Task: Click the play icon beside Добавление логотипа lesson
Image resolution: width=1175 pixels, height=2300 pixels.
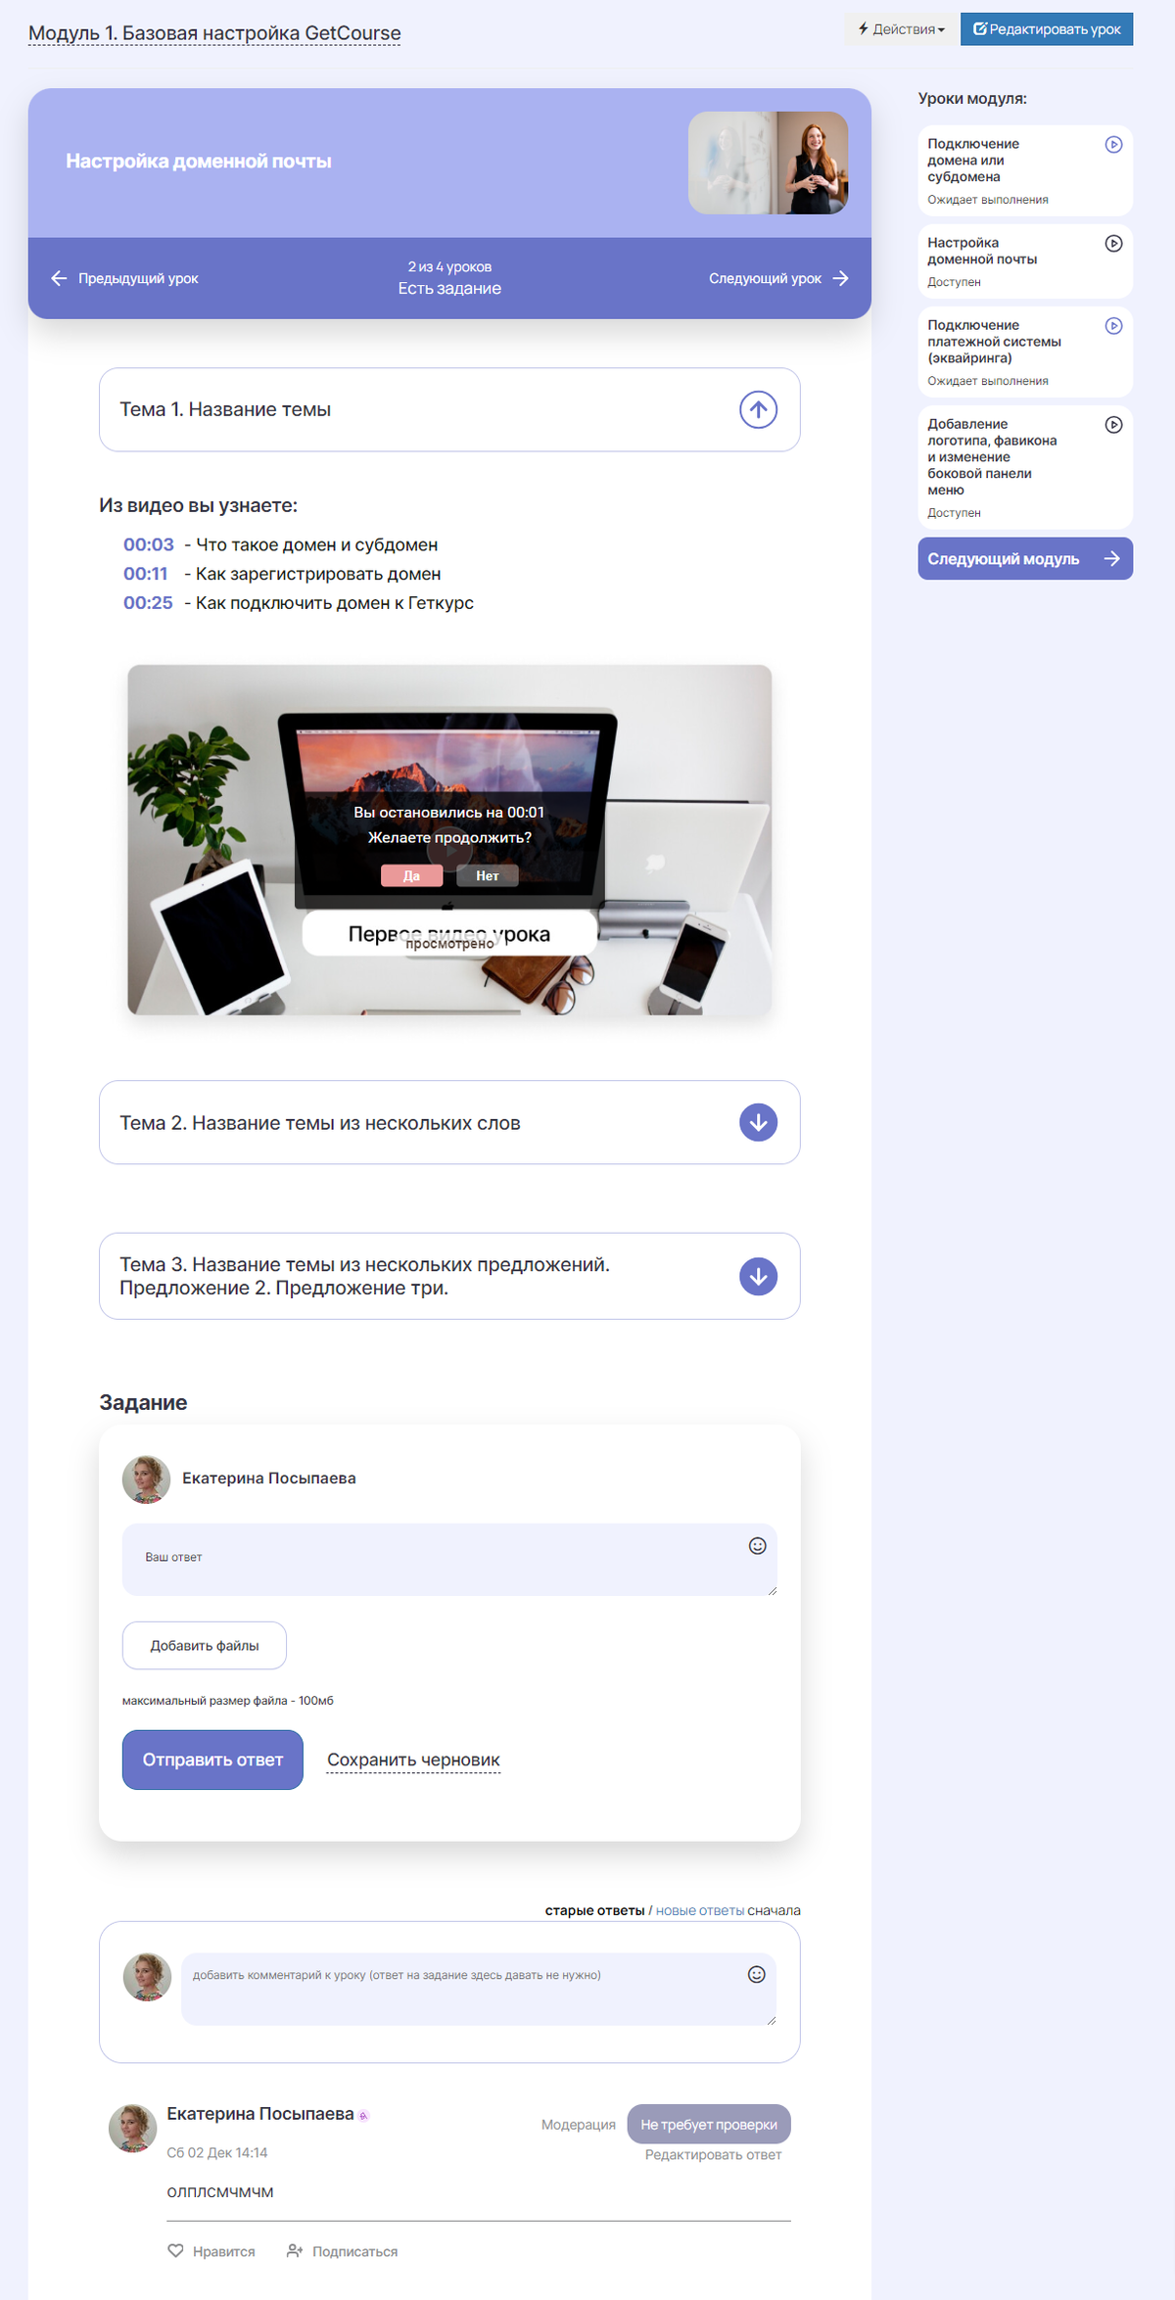Action: pyautogui.click(x=1113, y=425)
